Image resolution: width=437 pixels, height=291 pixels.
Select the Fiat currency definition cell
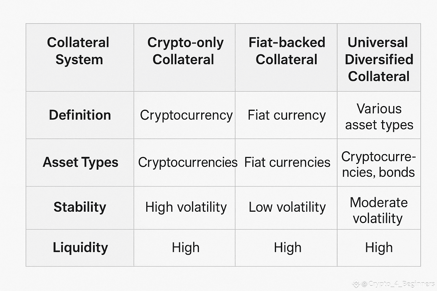286,115
